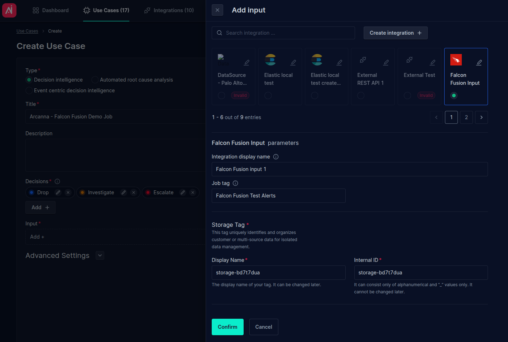Show info for Integration display name
Image resolution: width=508 pixels, height=342 pixels.
click(276, 157)
